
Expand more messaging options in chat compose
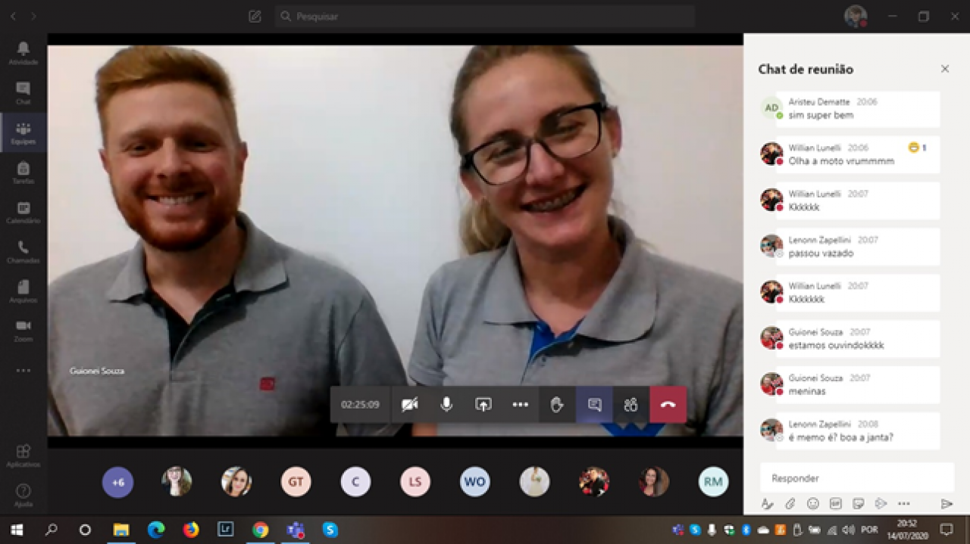click(903, 504)
